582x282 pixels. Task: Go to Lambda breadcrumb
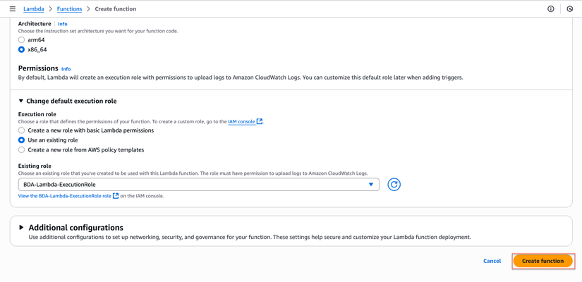coord(33,9)
